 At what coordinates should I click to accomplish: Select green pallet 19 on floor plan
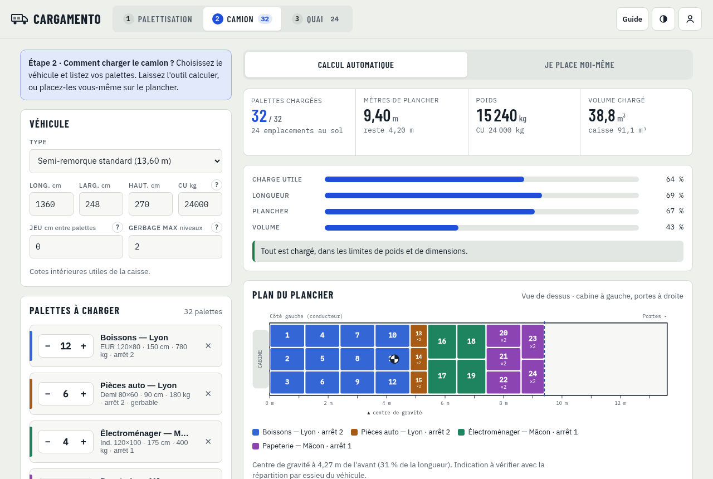[x=471, y=377]
